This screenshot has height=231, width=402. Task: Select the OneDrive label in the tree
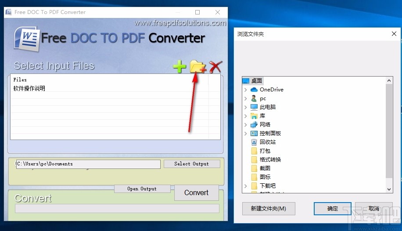point(272,89)
